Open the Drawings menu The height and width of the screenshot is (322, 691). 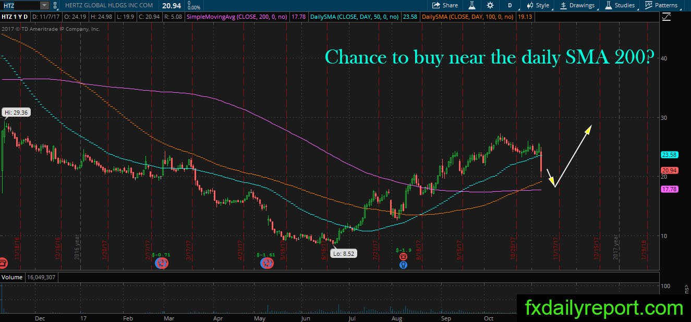coord(578,5)
